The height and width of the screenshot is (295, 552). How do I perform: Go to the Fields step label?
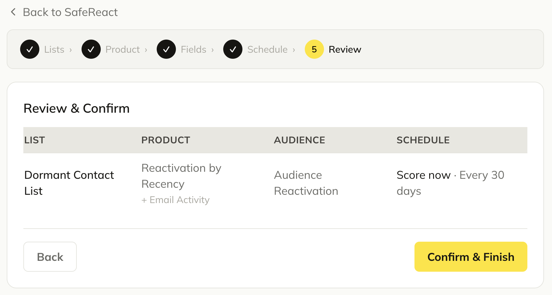193,49
